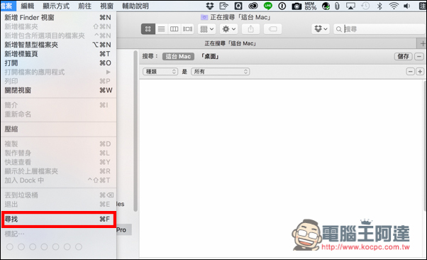The width and height of the screenshot is (427, 260).
Task: Open the 種類 criteria dropdown
Action: [160, 72]
